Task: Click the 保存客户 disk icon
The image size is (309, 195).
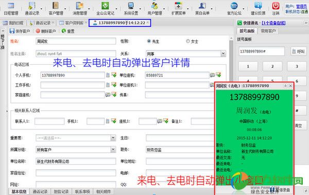Action: click(12, 31)
